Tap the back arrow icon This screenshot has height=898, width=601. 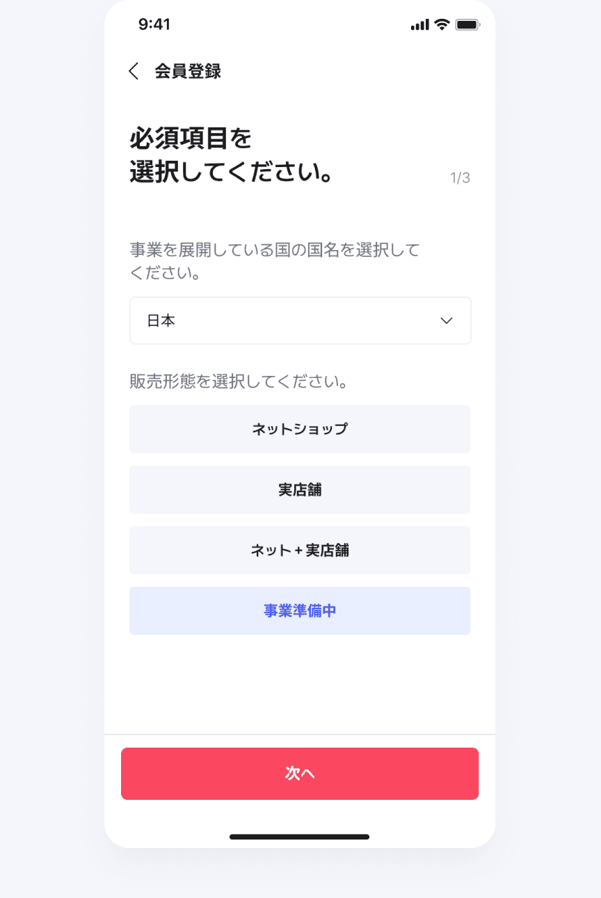[134, 71]
